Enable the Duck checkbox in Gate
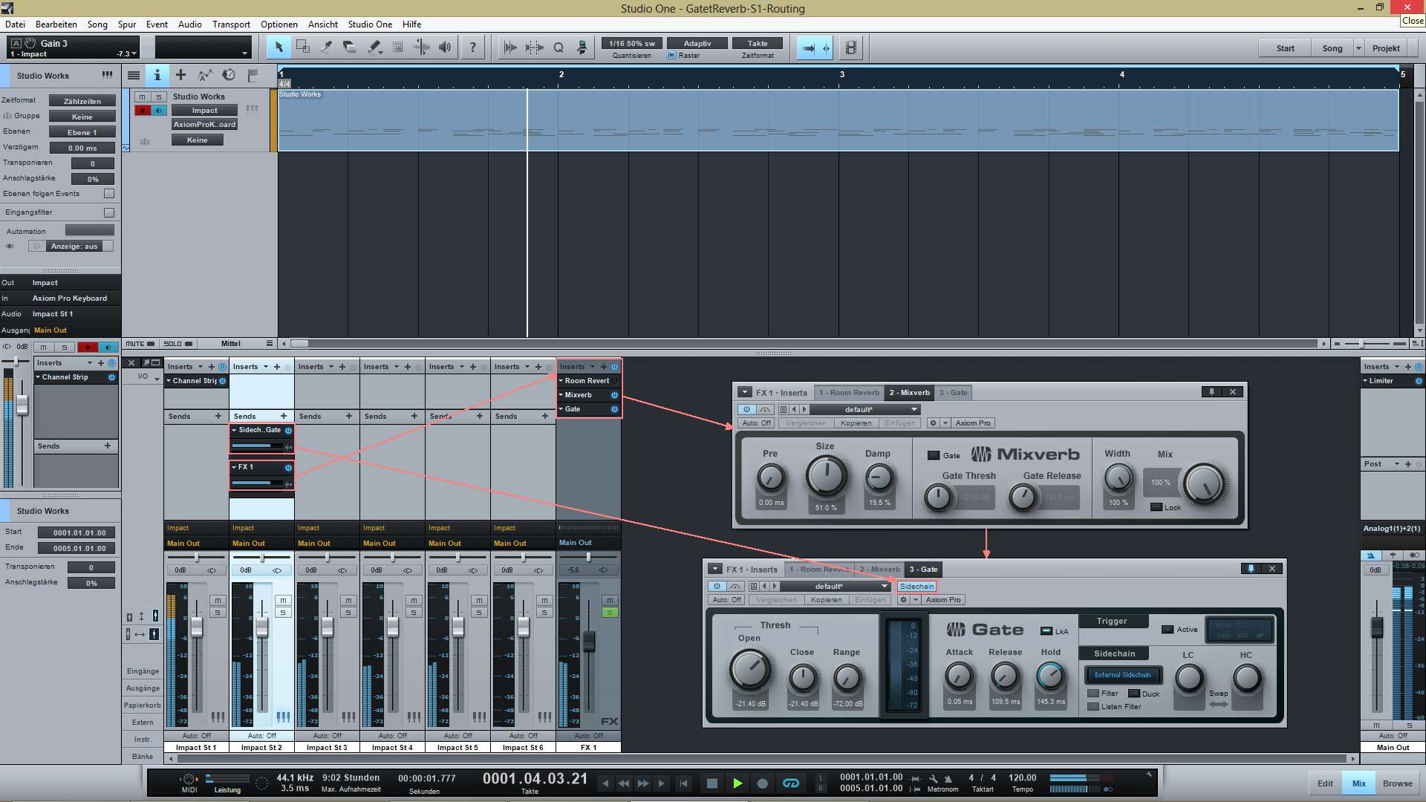 (1134, 694)
